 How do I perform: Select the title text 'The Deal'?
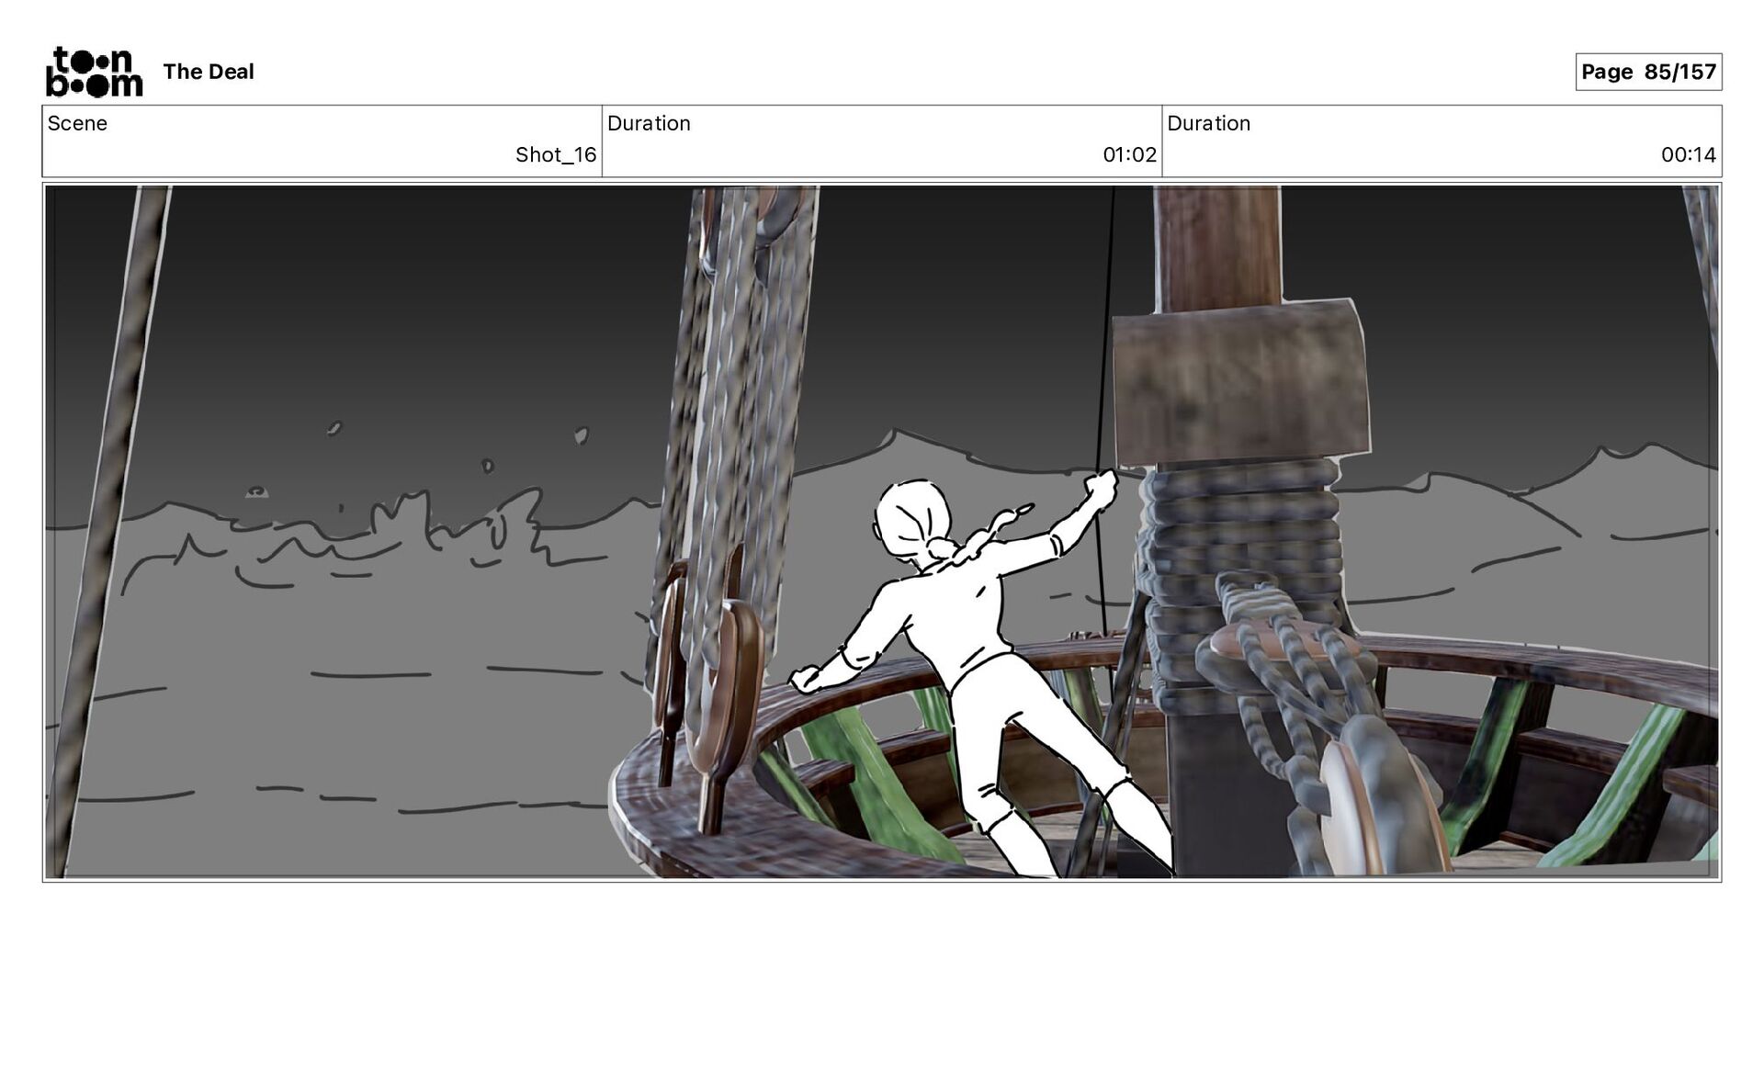tap(209, 72)
